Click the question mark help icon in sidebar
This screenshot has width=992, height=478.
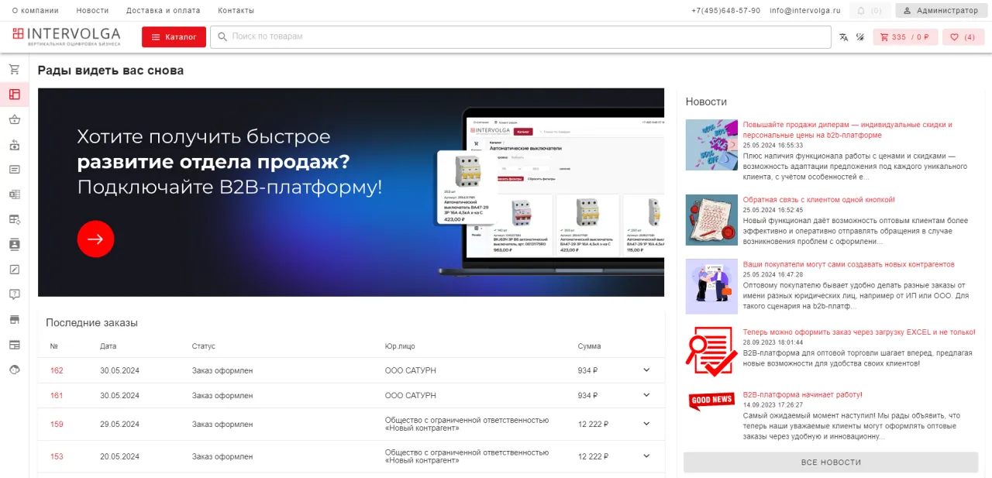(14, 294)
